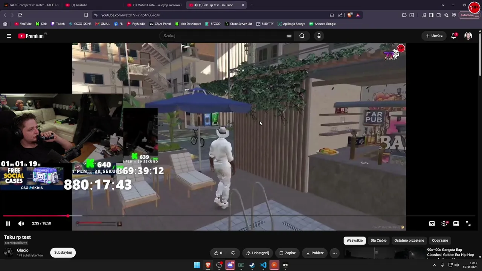This screenshot has height=271, width=482.
Task: Dislike the video
Action: 233,253
